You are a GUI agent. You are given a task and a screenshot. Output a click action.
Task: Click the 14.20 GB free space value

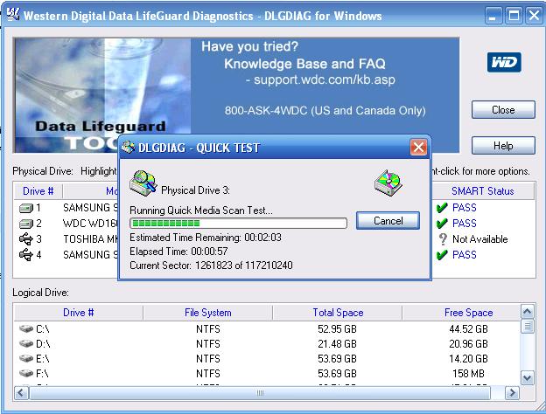coord(468,359)
